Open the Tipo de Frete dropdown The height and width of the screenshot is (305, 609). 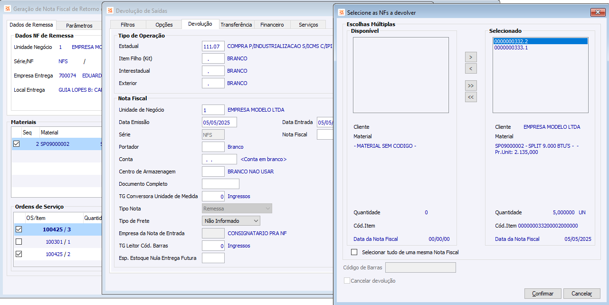[231, 221]
